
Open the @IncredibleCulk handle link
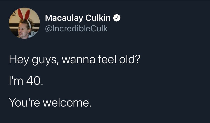click(x=76, y=29)
